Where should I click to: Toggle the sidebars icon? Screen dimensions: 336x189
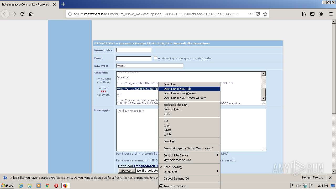pyautogui.click(x=312, y=14)
